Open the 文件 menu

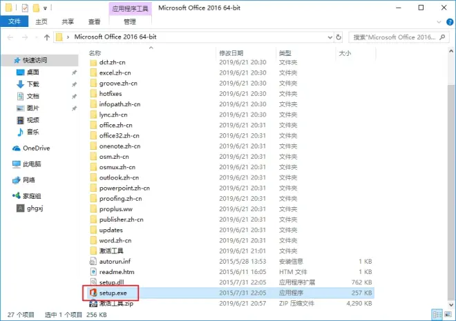point(13,21)
